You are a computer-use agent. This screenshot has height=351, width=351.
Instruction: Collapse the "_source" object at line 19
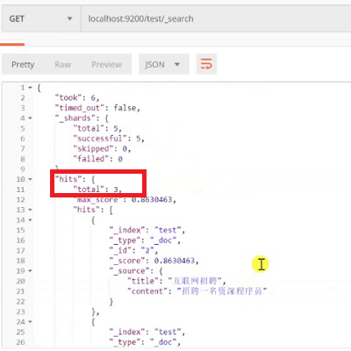pyautogui.click(x=30, y=271)
